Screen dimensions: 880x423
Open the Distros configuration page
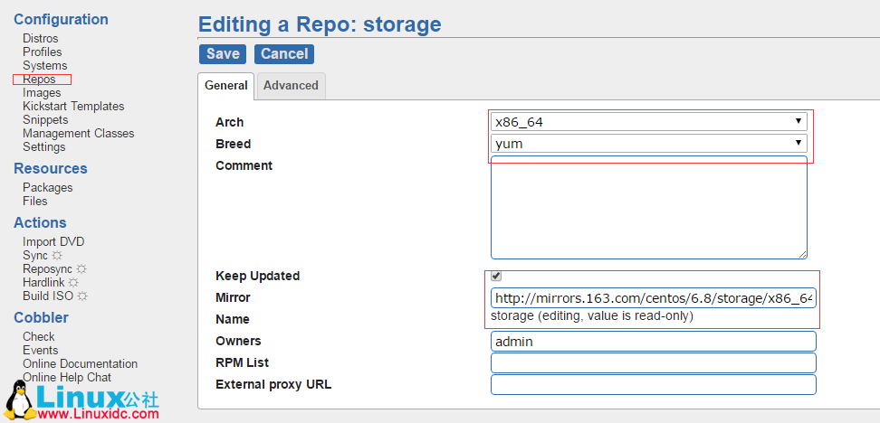click(40, 39)
